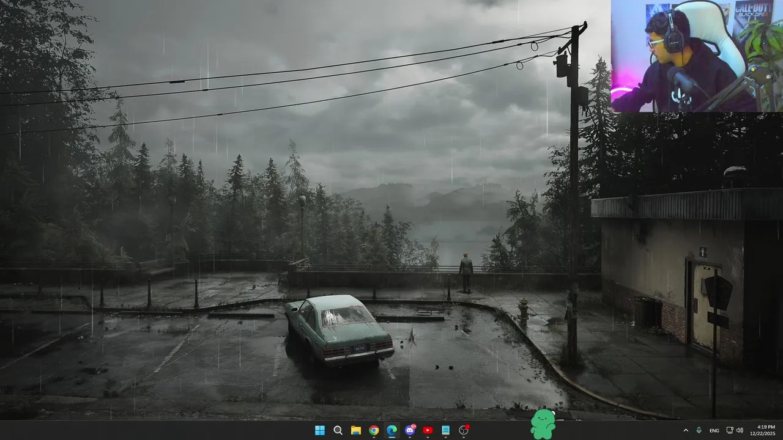Open Google Chrome from the taskbar
The width and height of the screenshot is (783, 440).
pos(374,430)
